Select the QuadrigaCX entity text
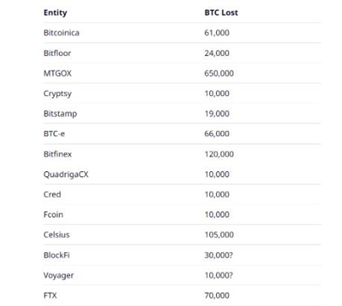This screenshot has width=342, height=306. [x=66, y=175]
